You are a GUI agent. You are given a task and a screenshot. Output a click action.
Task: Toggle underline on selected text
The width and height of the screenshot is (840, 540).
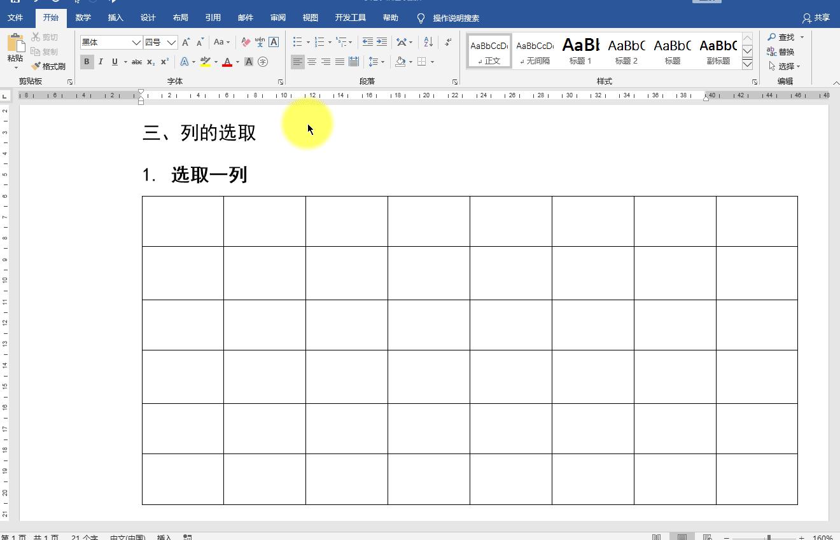coord(115,62)
